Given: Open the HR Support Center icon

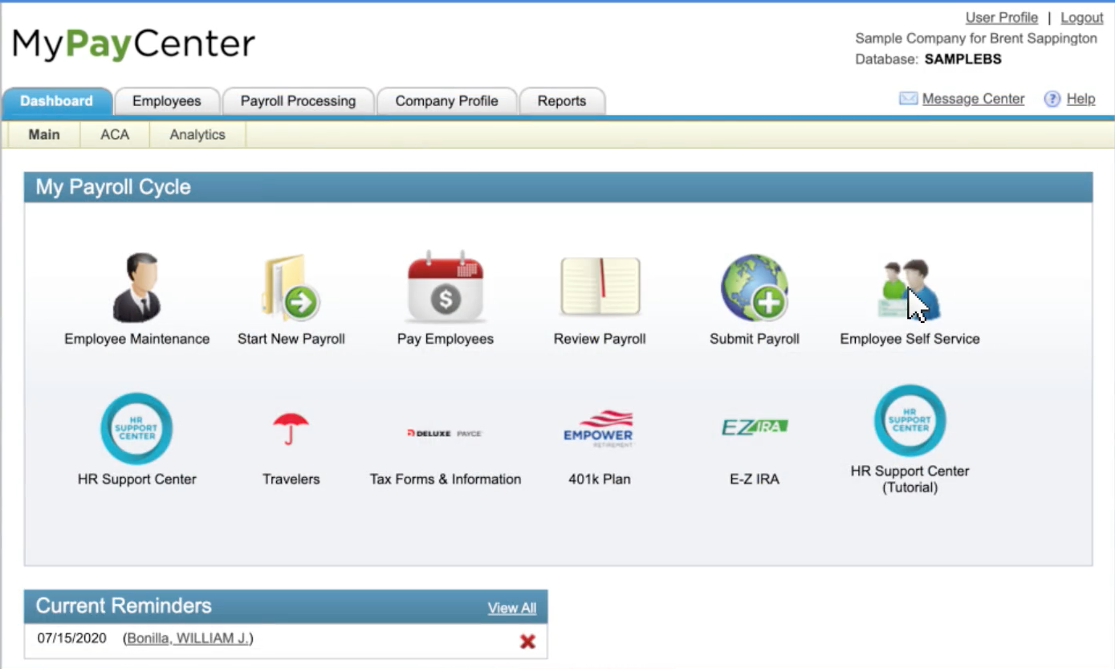Looking at the screenshot, I should tap(136, 428).
